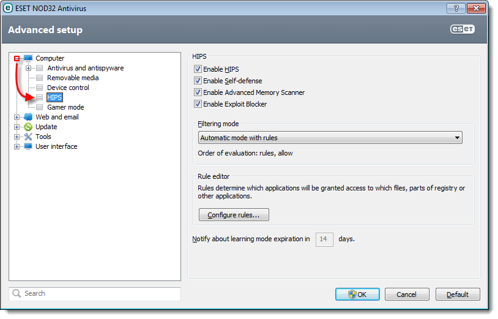
Task: Select Tools tree item
Action: 43,137
